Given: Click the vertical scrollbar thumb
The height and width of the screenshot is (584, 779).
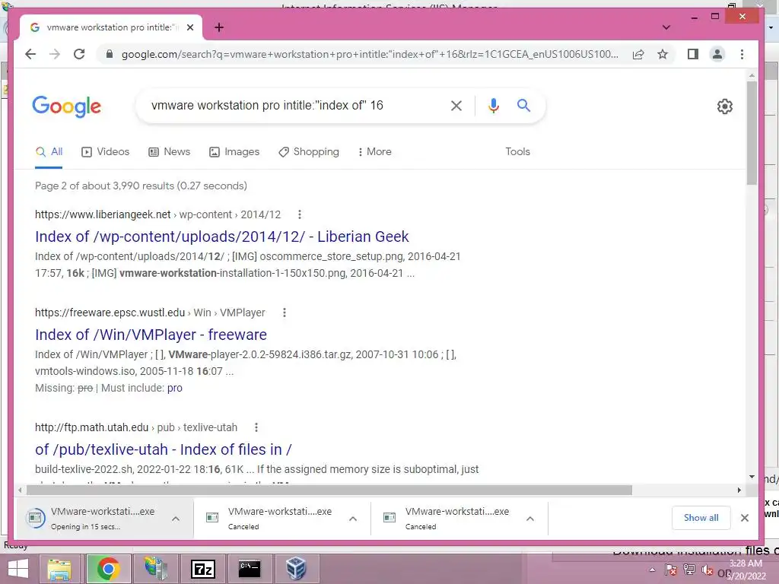Looking at the screenshot, I should [752, 132].
